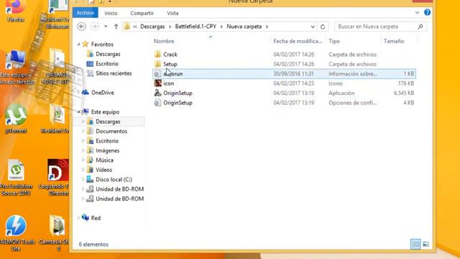Screen dimensions: 460x259
Task: Click the autorun date 30/09/2016 11:31
Action: (293, 73)
